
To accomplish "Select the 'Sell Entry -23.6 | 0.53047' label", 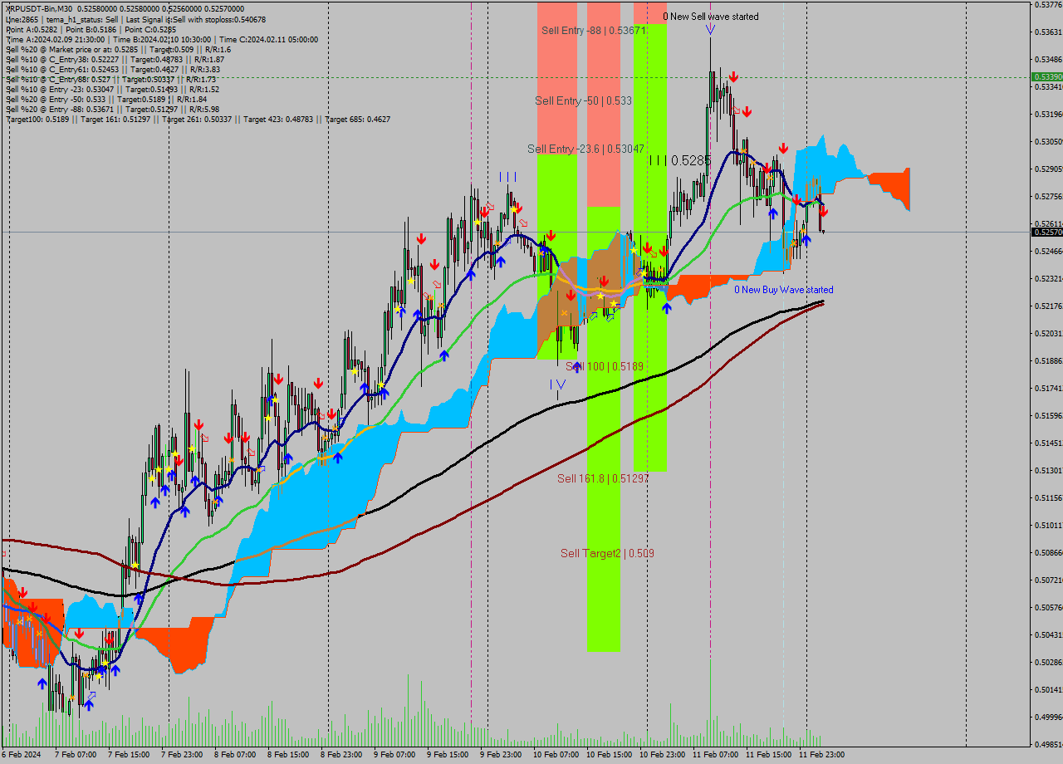I will 585,149.
